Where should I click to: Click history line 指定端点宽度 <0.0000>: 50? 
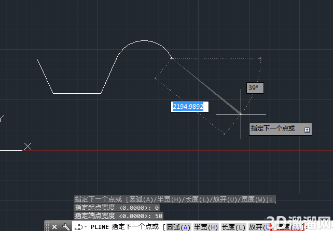pos(118,216)
